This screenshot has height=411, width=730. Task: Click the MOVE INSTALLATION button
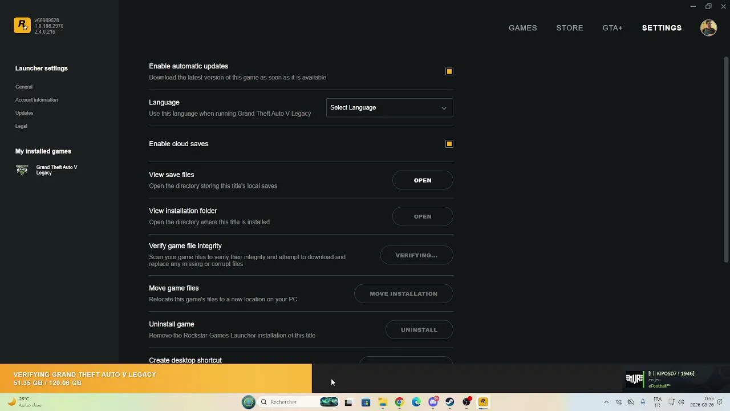point(404,293)
